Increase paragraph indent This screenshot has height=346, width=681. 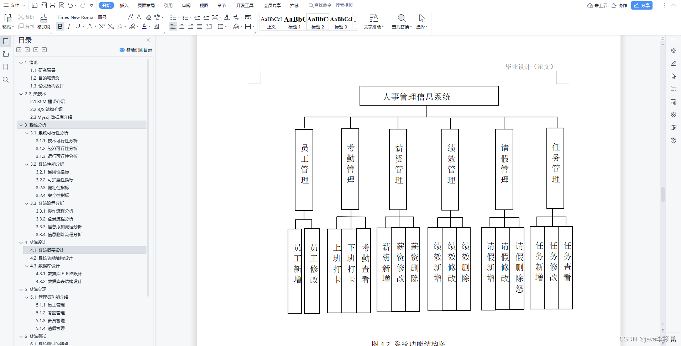[206, 17]
